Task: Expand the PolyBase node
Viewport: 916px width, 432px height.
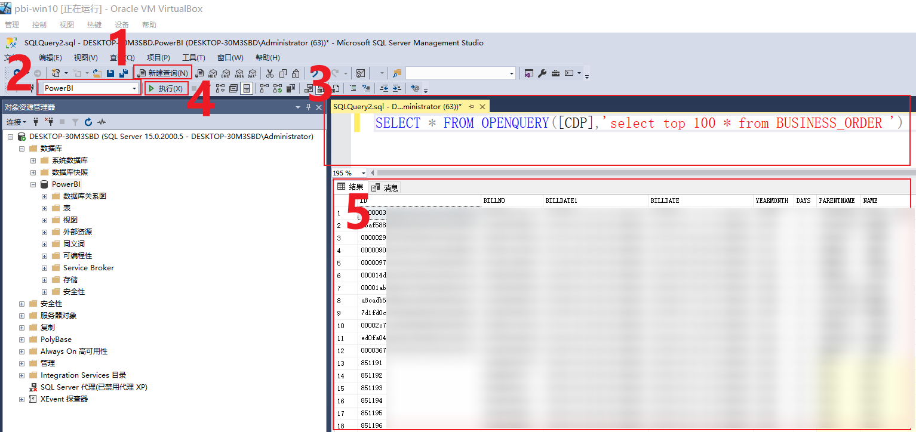Action: pos(22,340)
